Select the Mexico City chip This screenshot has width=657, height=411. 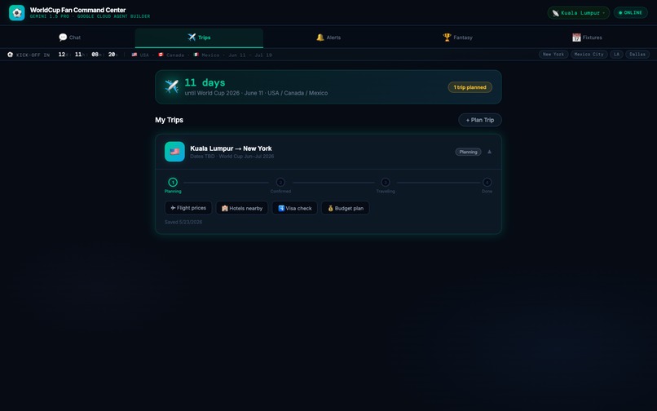[589, 54]
